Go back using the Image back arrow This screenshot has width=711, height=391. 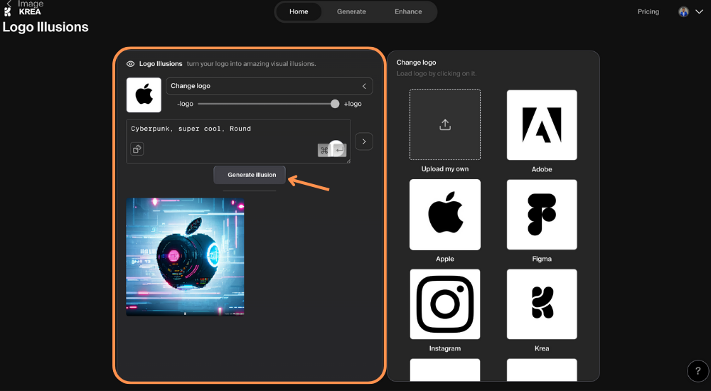(x=9, y=3)
